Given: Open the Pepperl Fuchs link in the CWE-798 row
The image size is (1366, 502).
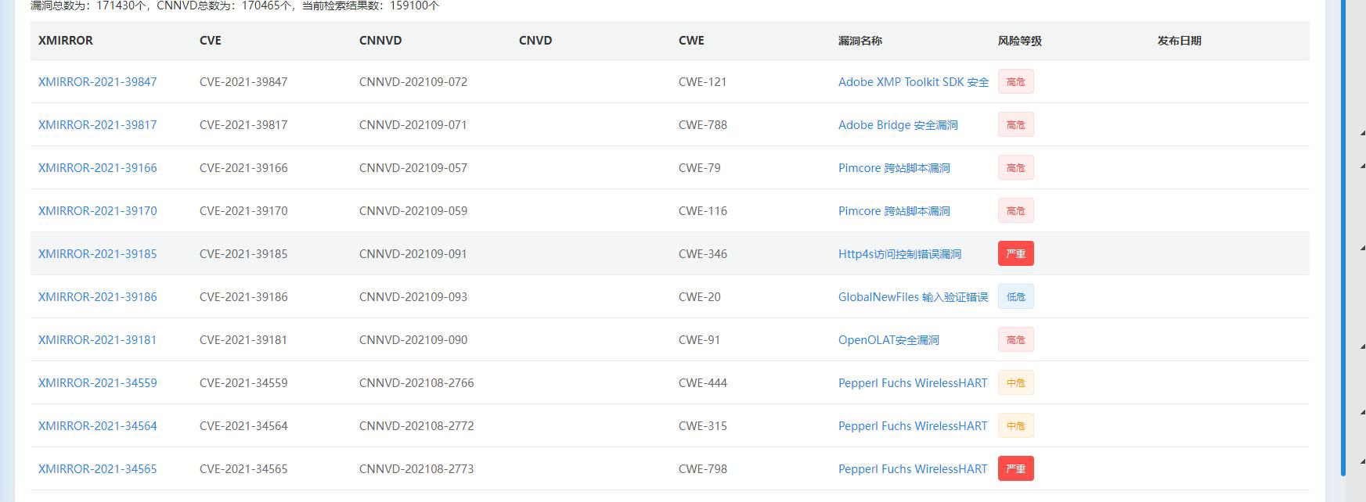Looking at the screenshot, I should [x=913, y=469].
